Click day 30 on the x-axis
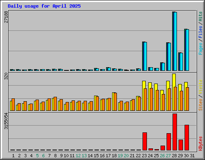Viewport: 205px width, 160px height. point(186,156)
